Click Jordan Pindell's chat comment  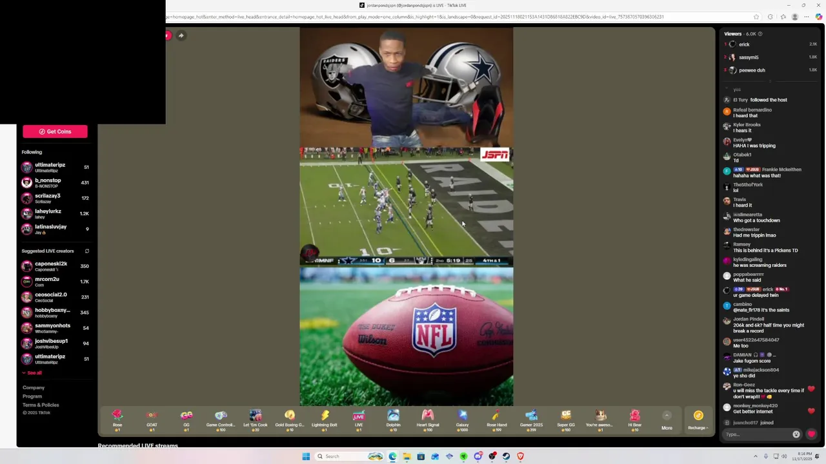click(x=765, y=325)
